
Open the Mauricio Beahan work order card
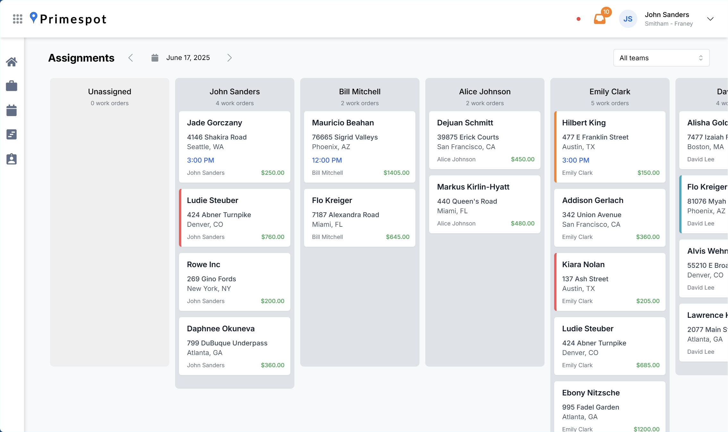(360, 147)
